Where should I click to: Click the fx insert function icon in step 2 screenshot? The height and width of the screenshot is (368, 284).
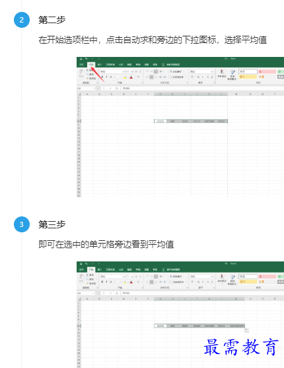(117, 89)
